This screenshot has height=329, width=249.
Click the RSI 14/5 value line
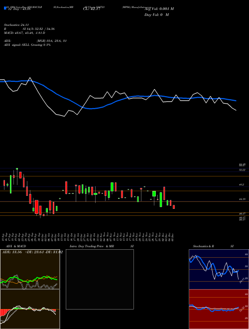click(29, 29)
